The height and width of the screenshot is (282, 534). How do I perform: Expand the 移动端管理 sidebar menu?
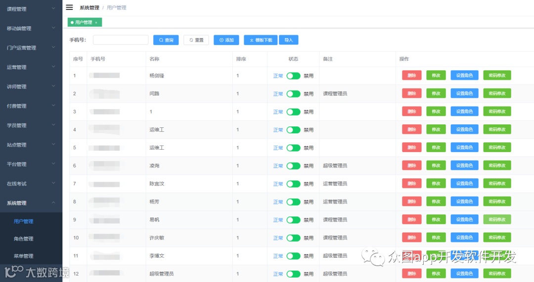click(x=31, y=28)
